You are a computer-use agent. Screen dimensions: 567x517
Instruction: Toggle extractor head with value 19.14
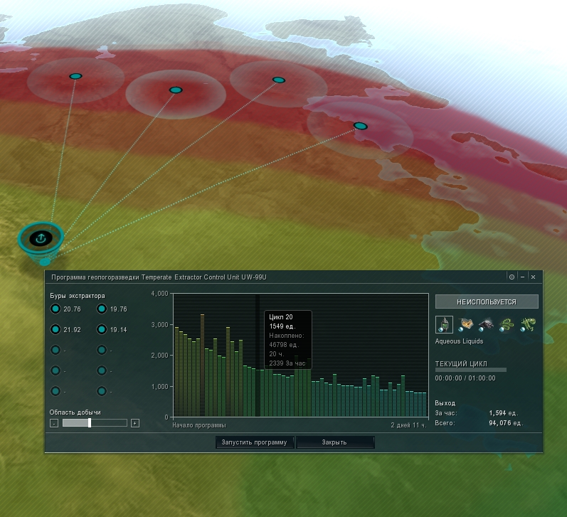pos(102,329)
